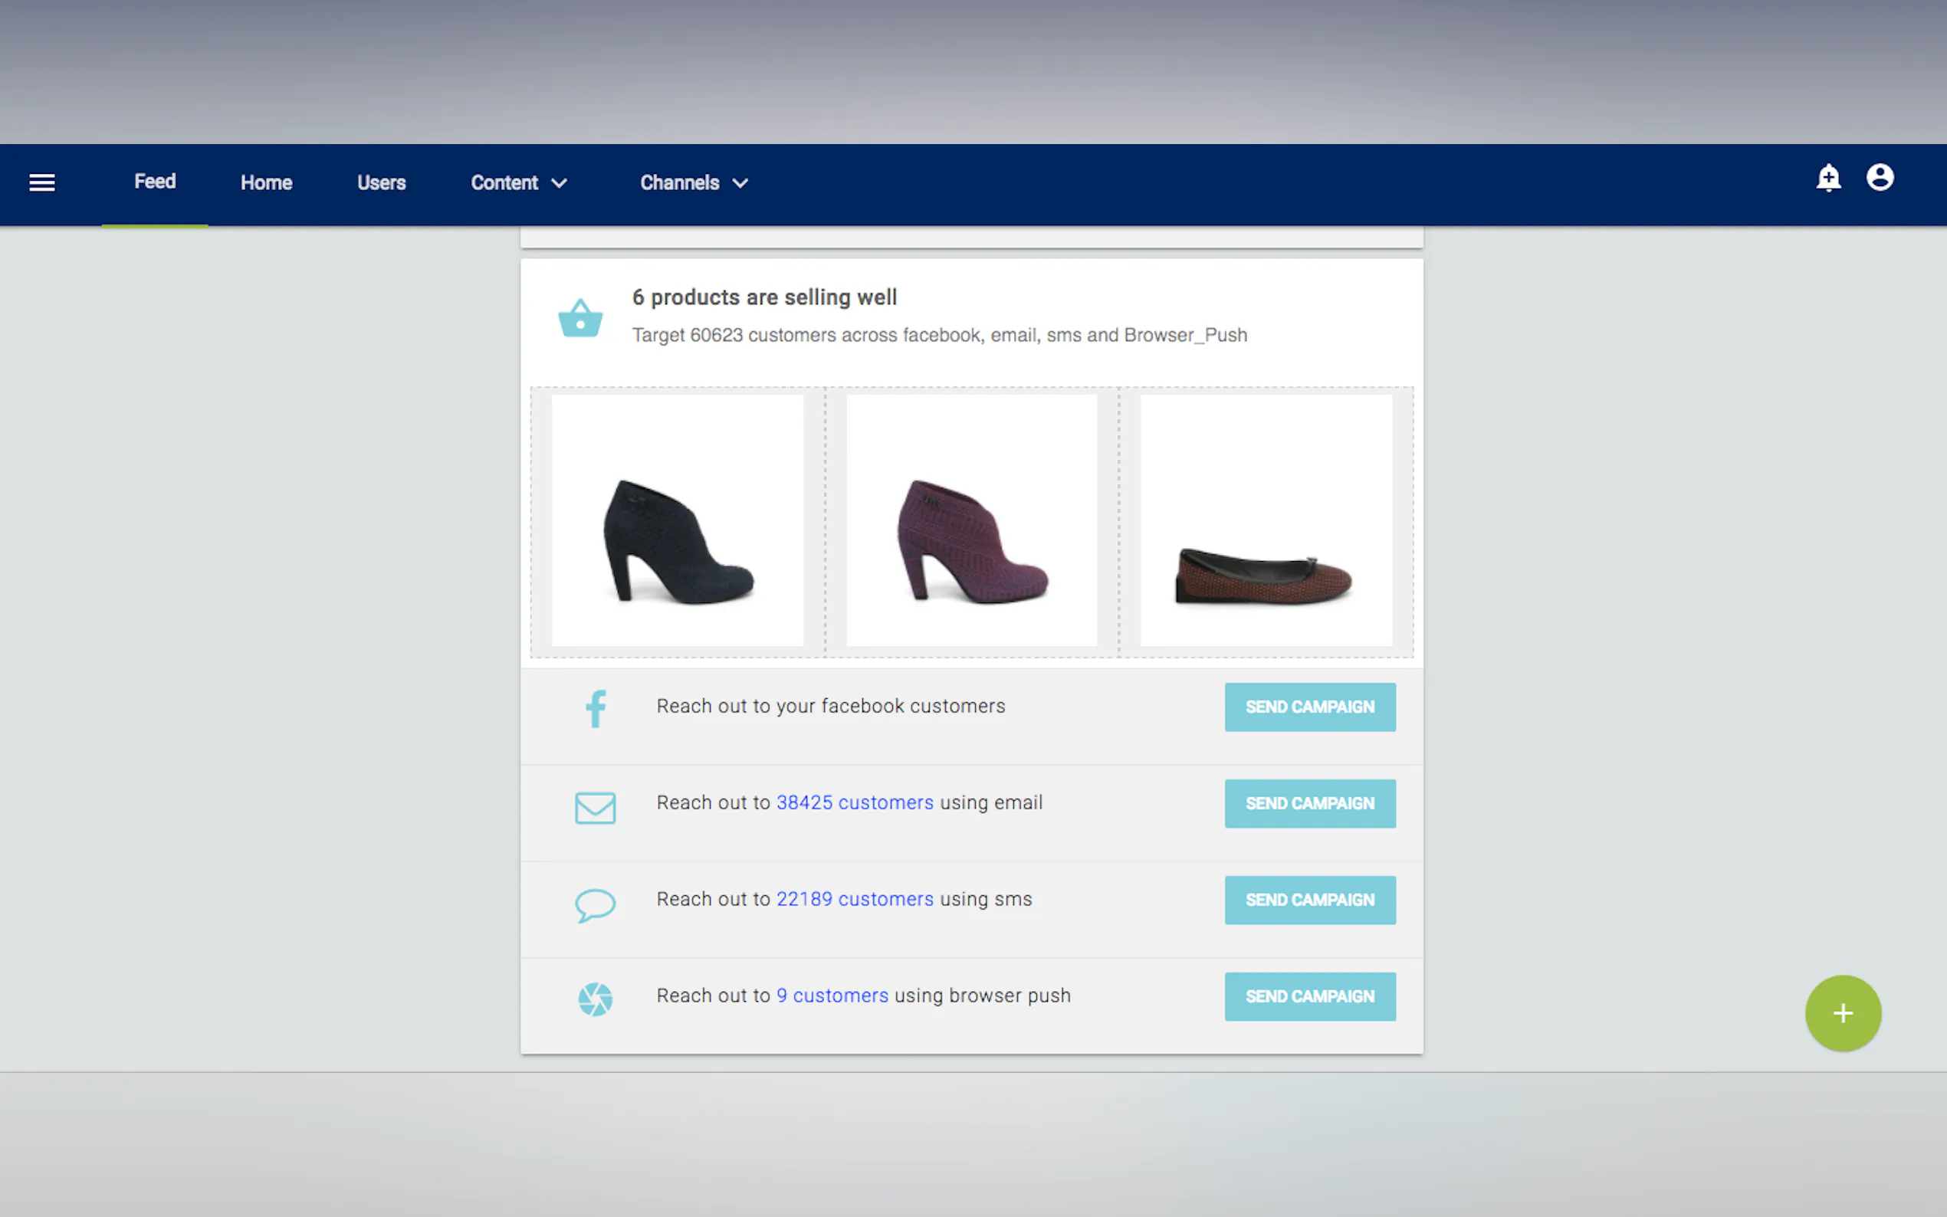Switch to the Feed tab
Screen dimensions: 1947x1217
(155, 182)
